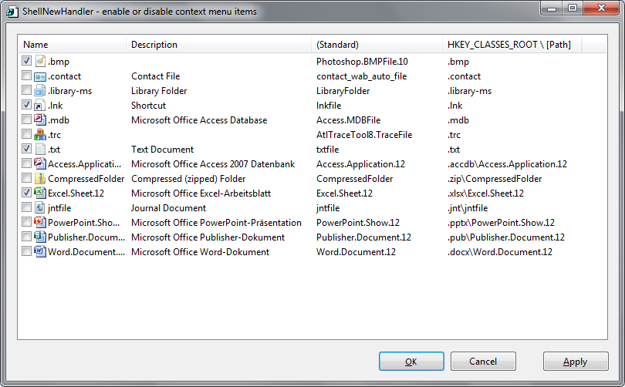Uncheck the .txt Text Document checkbox
Image resolution: width=625 pixels, height=387 pixels.
[27, 149]
